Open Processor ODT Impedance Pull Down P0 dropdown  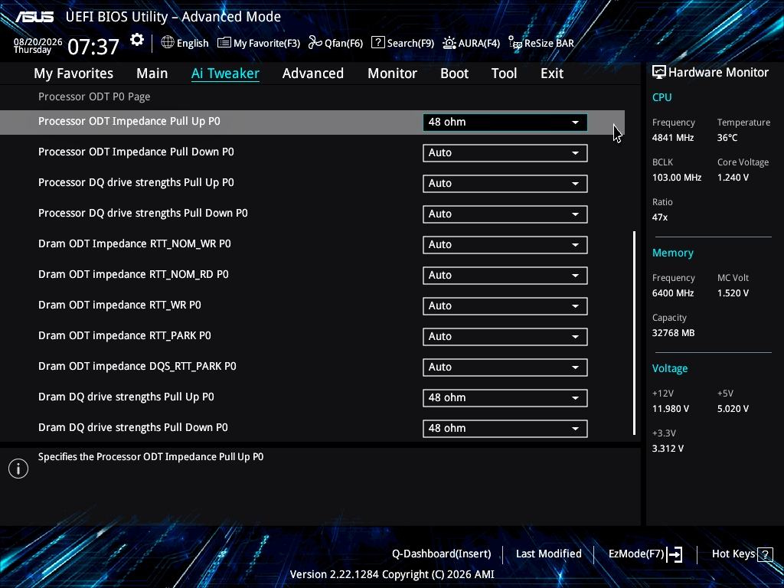point(505,153)
